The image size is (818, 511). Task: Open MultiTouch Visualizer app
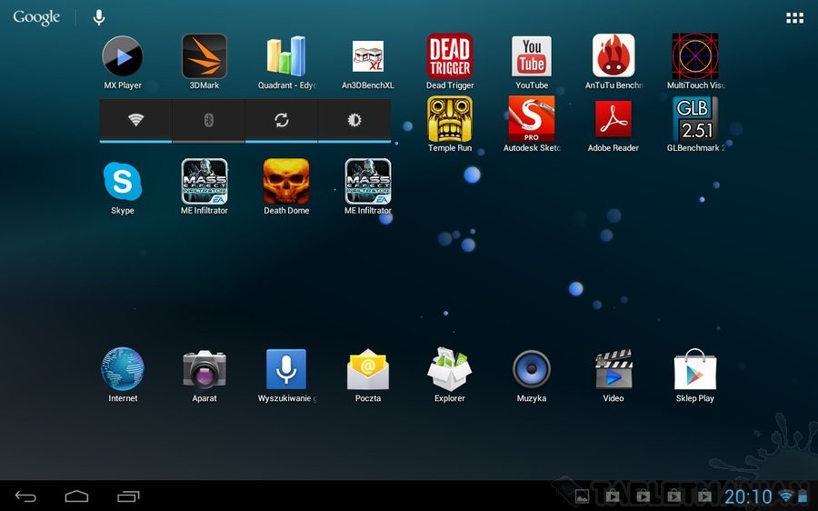tap(695, 56)
